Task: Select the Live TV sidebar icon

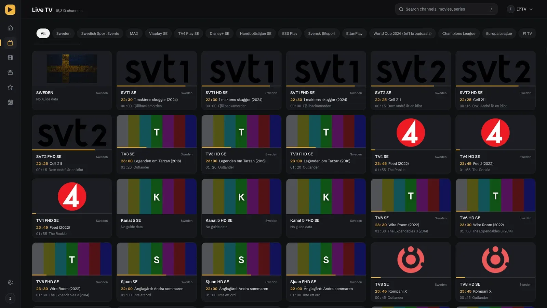Action: 10,43
